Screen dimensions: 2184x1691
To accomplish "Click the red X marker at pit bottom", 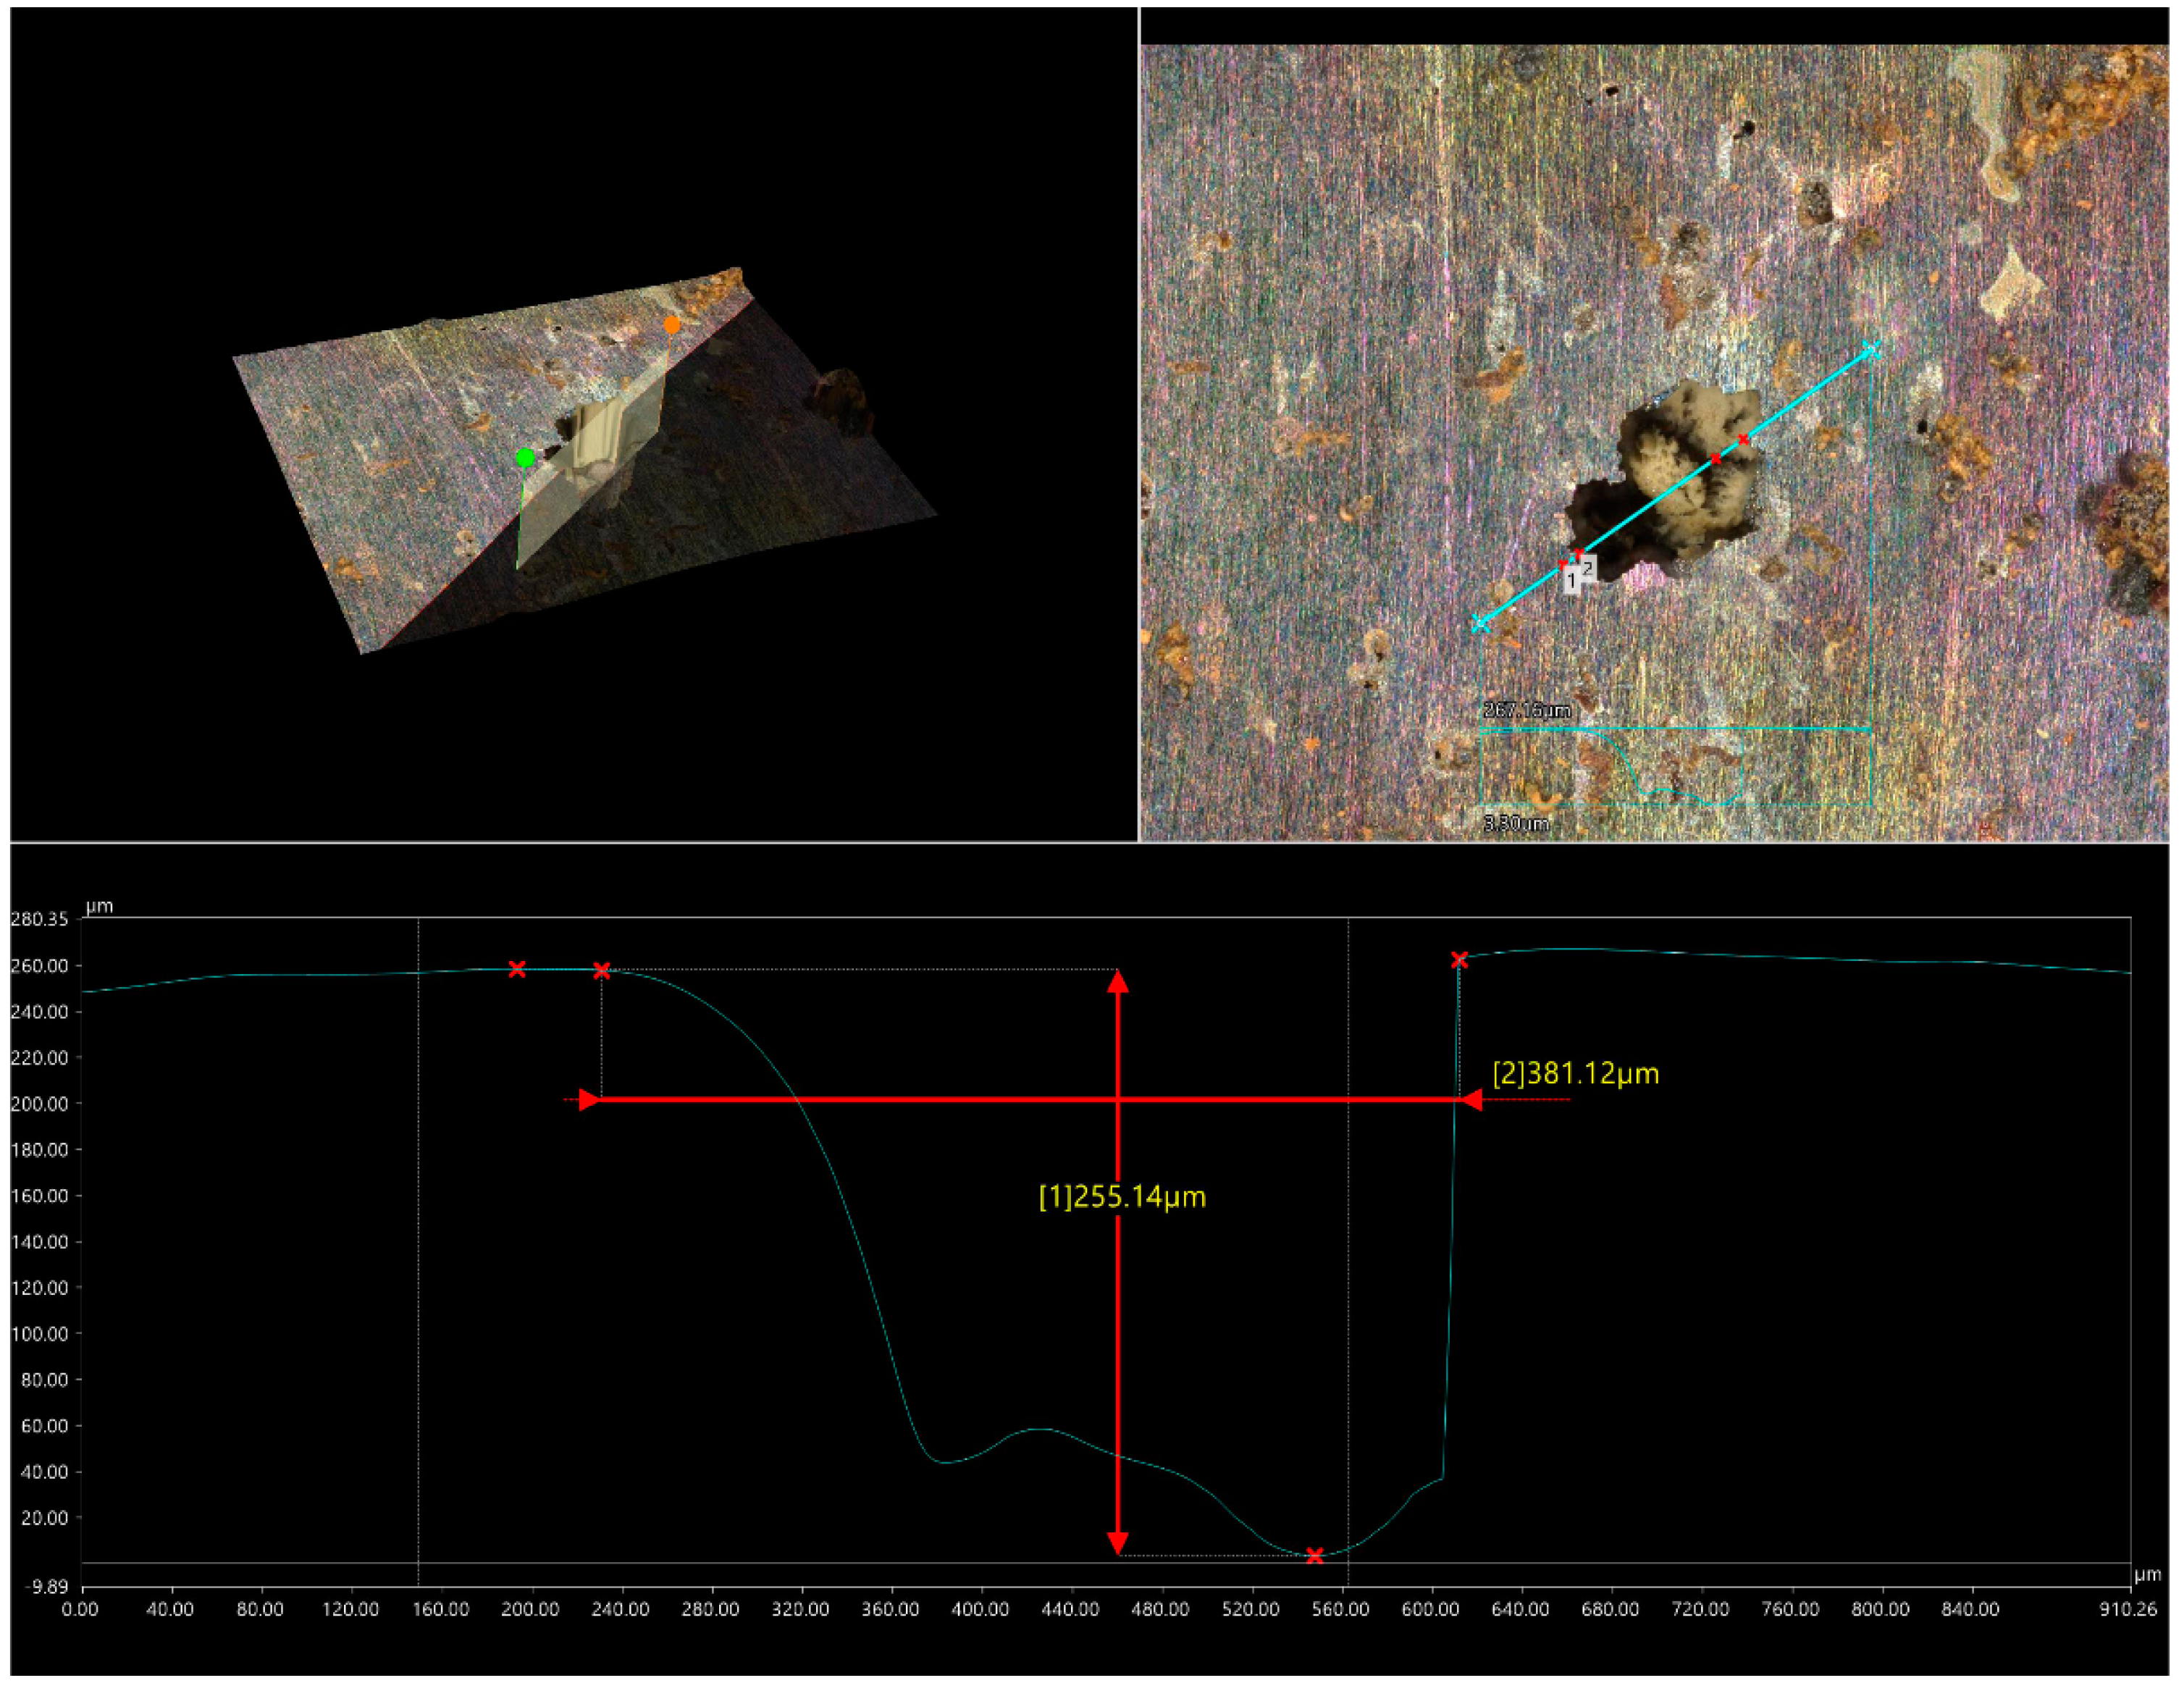I will (x=1315, y=1555).
